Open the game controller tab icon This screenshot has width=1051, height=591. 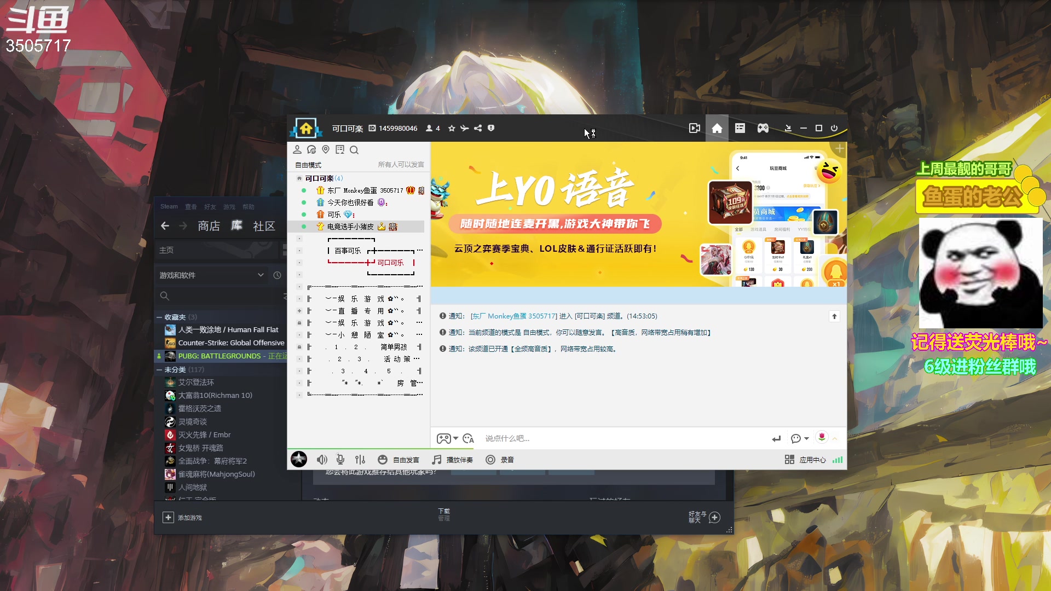(763, 128)
